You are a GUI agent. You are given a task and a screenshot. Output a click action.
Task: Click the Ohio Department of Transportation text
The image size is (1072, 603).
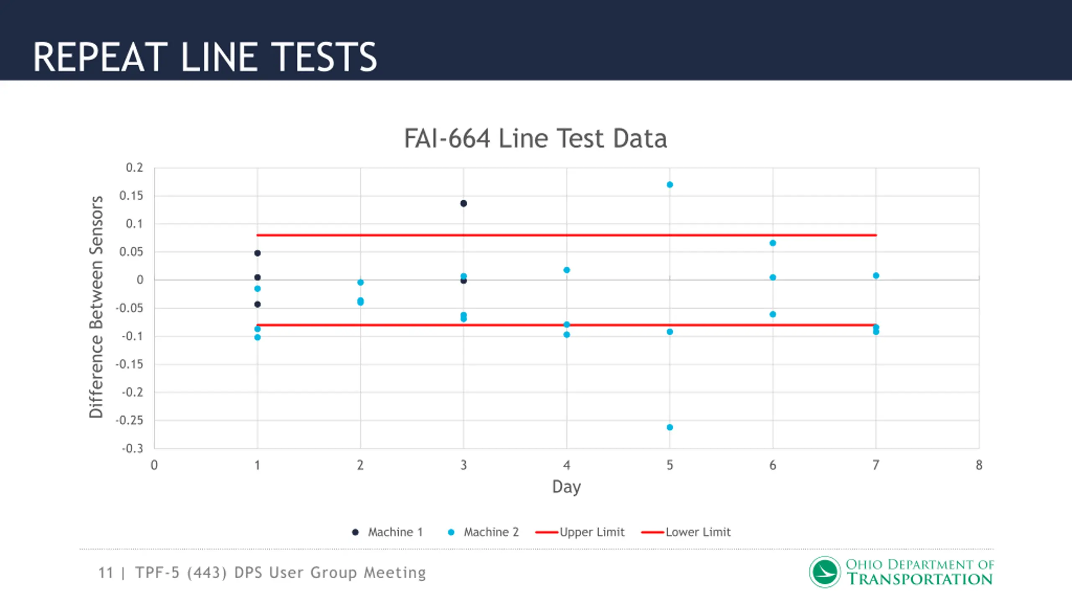pos(920,572)
